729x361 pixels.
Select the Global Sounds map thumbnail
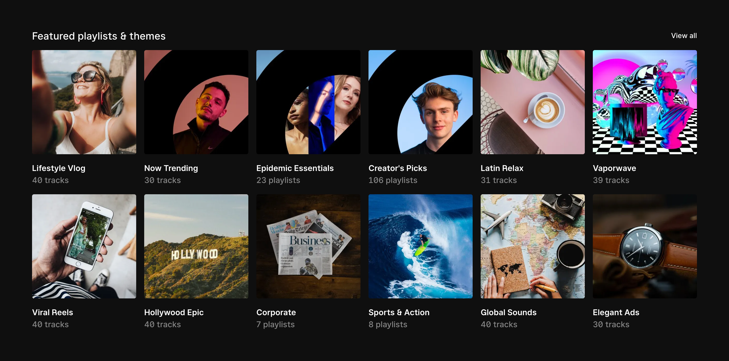tap(532, 246)
